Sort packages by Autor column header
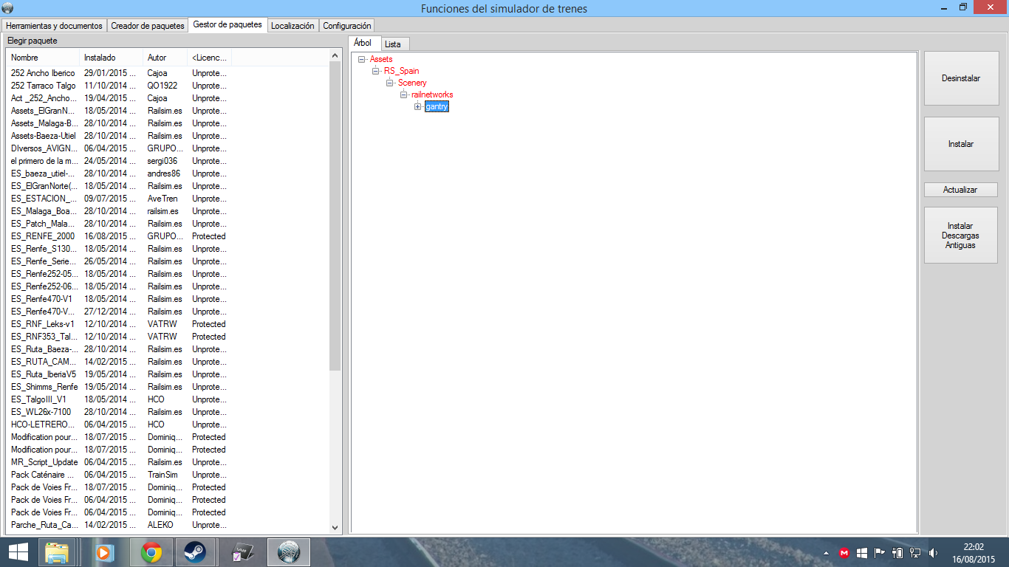Viewport: 1009px width, 567px height. (x=165, y=58)
